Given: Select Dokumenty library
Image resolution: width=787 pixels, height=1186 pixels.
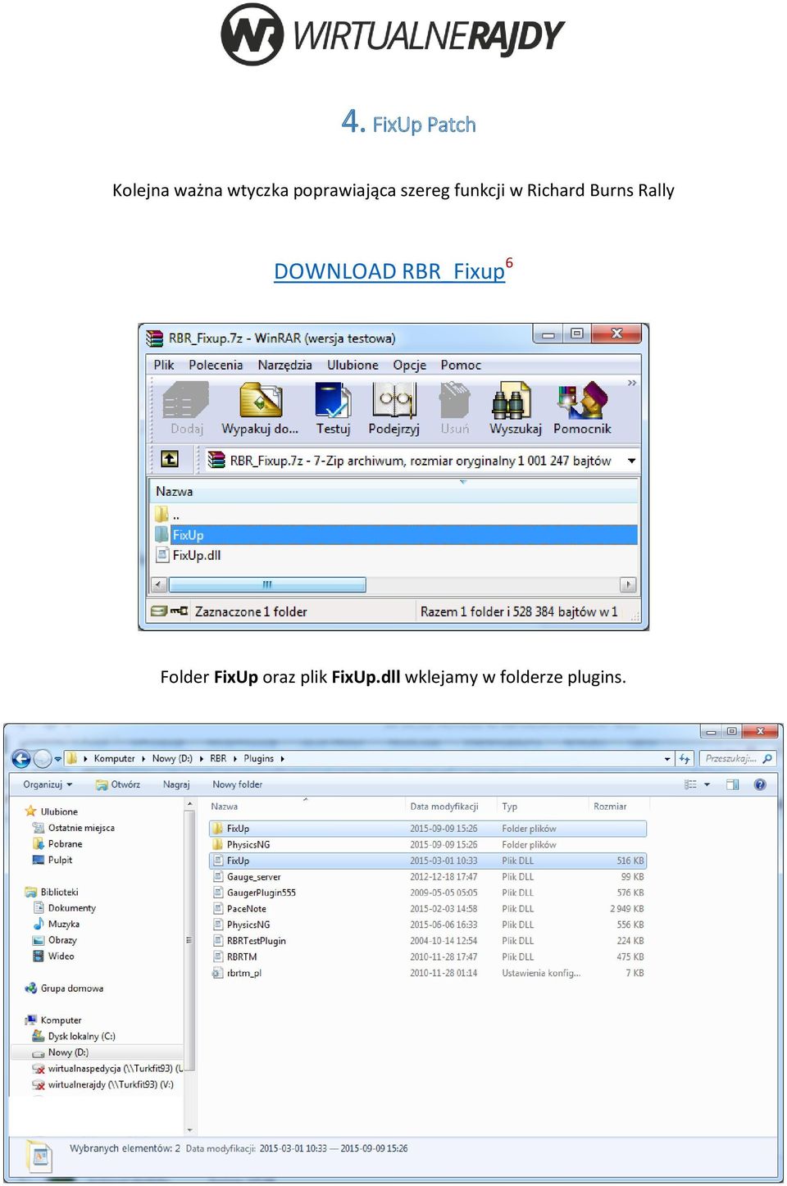Looking at the screenshot, I should [x=71, y=908].
